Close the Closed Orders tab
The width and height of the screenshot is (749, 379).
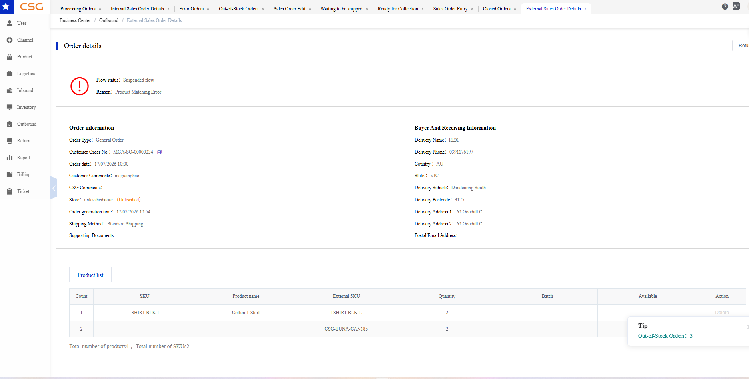[515, 9]
